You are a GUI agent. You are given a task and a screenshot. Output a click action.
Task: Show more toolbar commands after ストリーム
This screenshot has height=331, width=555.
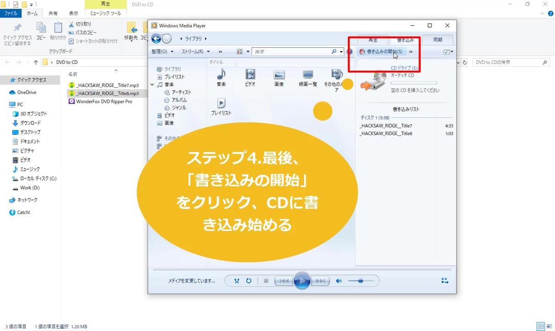click(220, 51)
